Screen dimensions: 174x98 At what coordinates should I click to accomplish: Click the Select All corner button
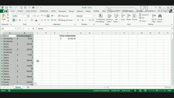2,33
